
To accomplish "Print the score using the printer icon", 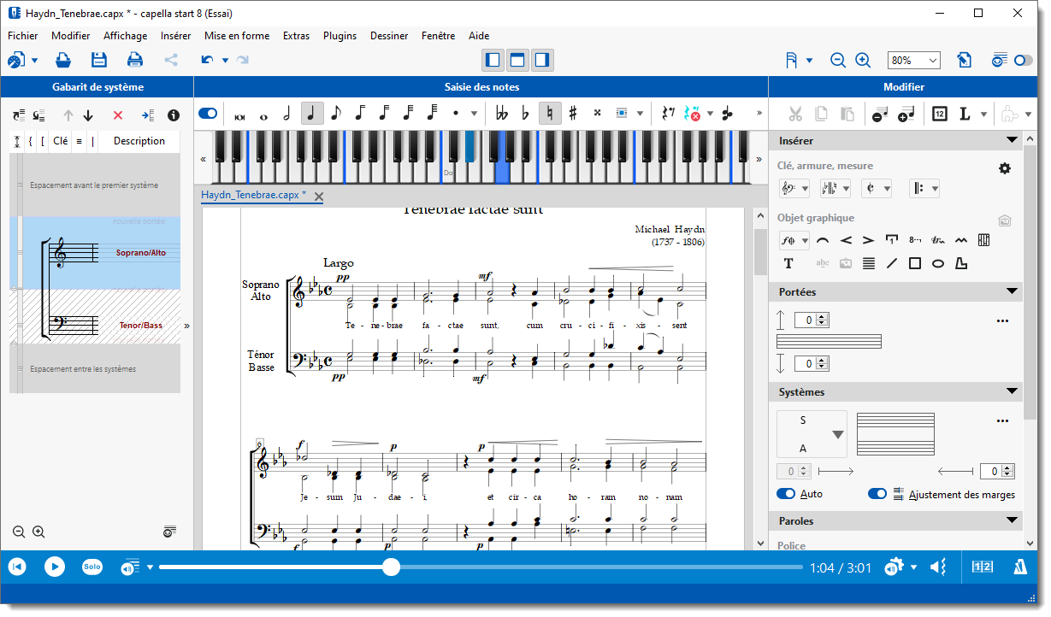I will pyautogui.click(x=135, y=60).
